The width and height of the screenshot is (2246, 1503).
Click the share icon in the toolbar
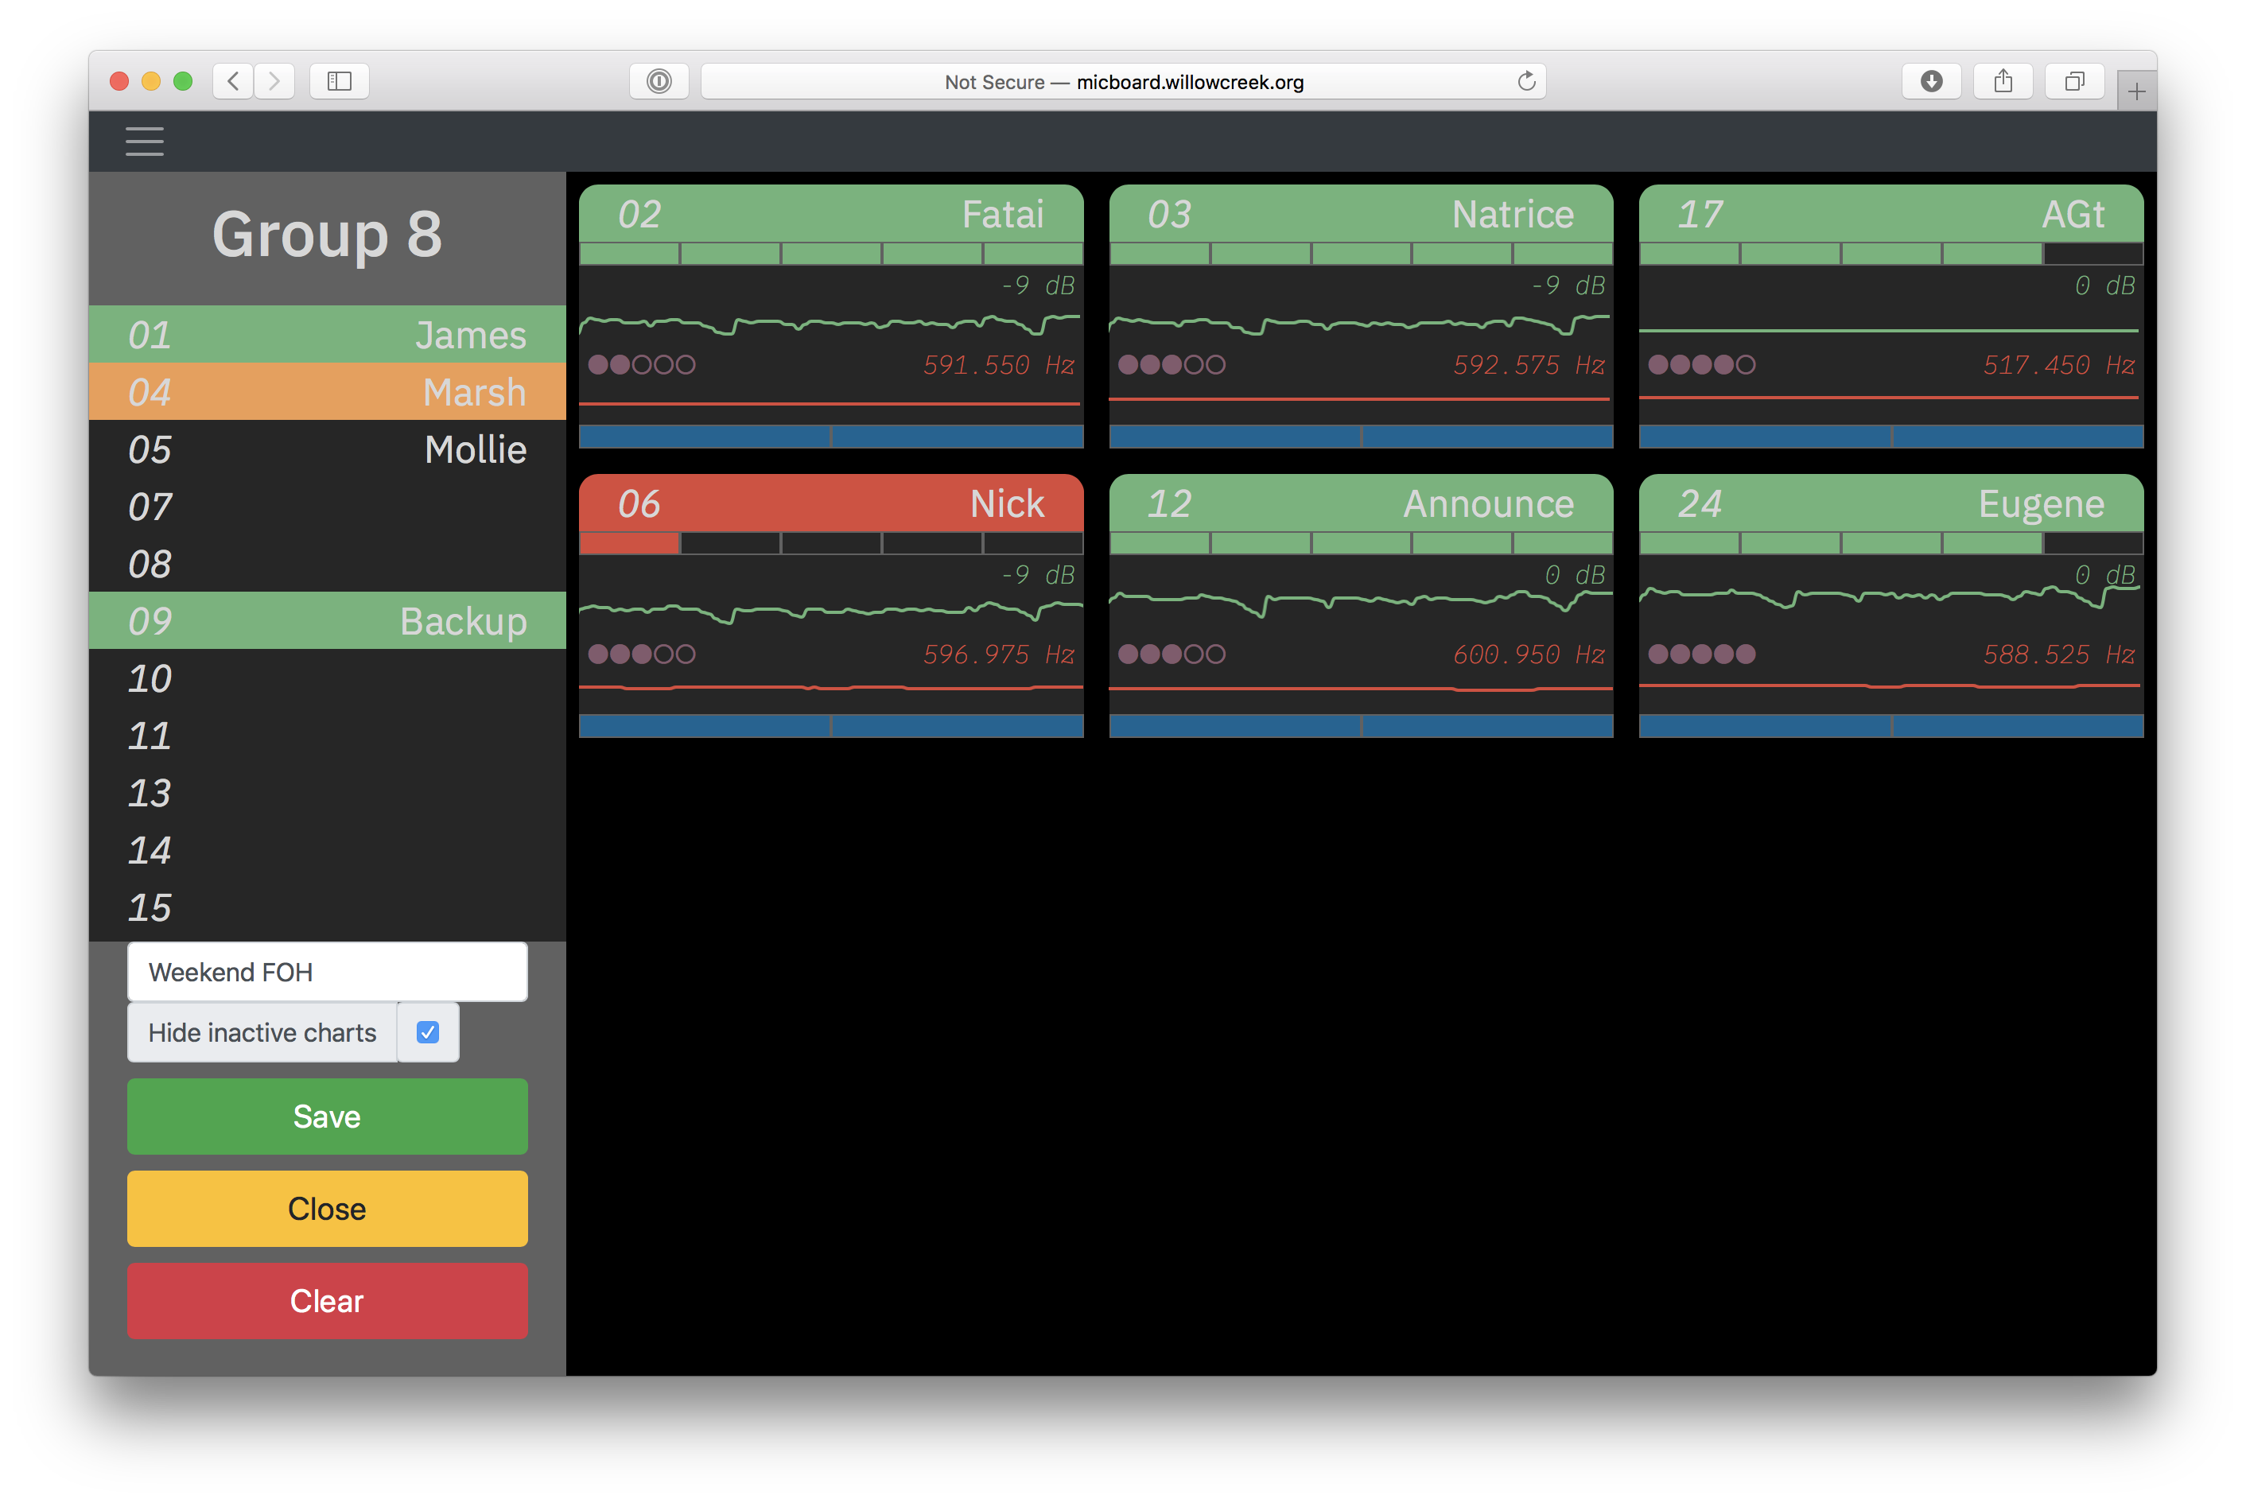pyautogui.click(x=2003, y=81)
